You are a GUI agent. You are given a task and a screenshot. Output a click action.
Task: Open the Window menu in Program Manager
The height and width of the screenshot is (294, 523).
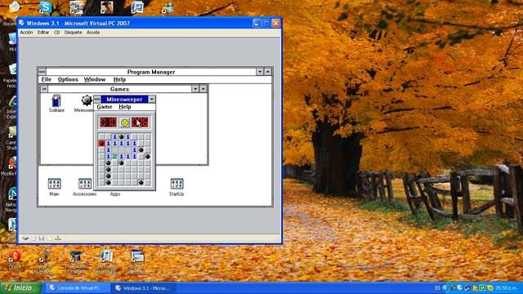pos(95,79)
